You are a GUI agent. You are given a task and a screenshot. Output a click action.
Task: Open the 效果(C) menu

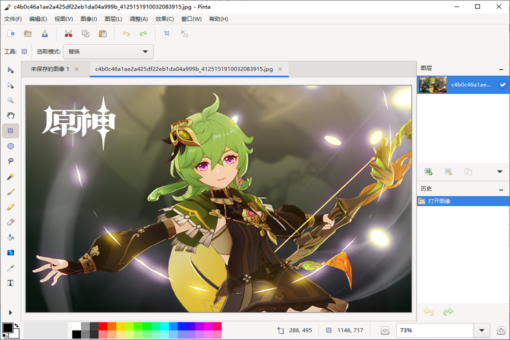click(164, 19)
